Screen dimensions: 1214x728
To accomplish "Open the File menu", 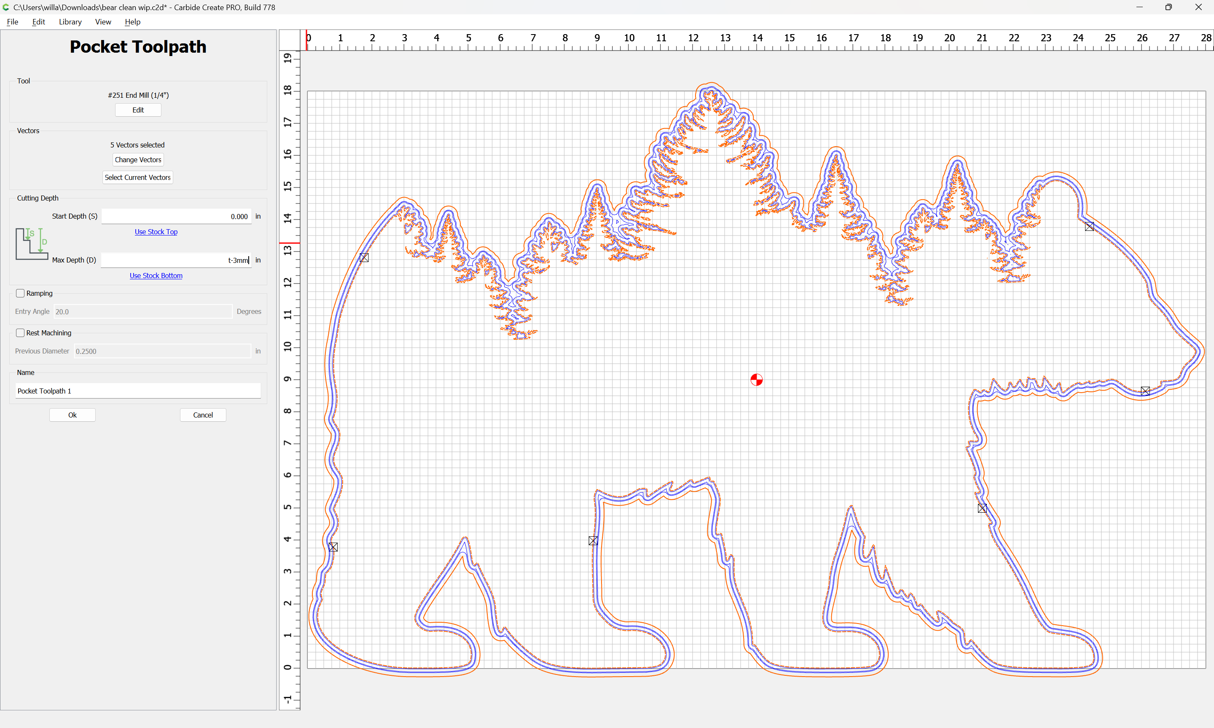I will pyautogui.click(x=12, y=21).
